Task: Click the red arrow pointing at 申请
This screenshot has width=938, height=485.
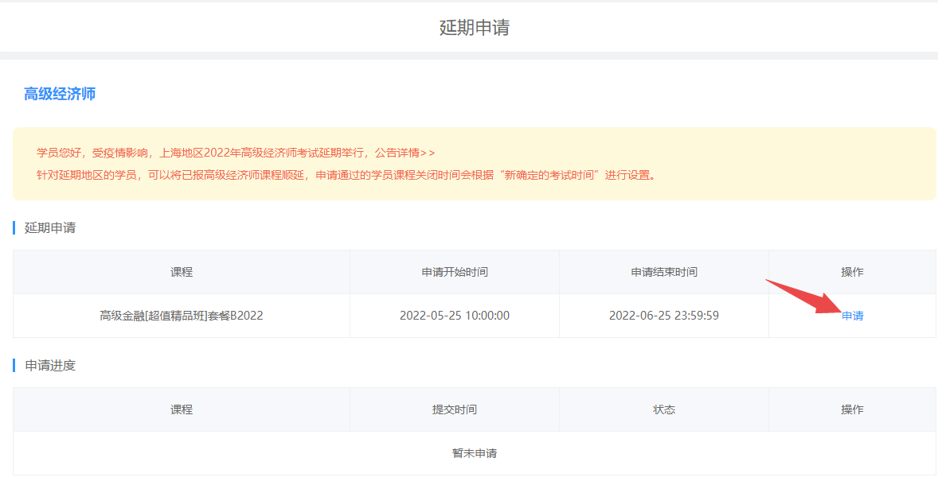Action: 804,296
